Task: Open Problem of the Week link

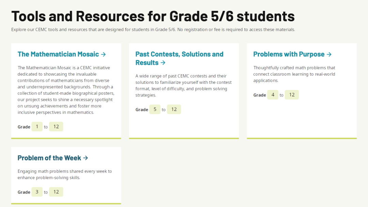Action: pyautogui.click(x=49, y=158)
